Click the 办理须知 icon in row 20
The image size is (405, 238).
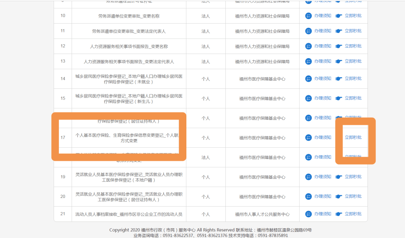pos(308,196)
